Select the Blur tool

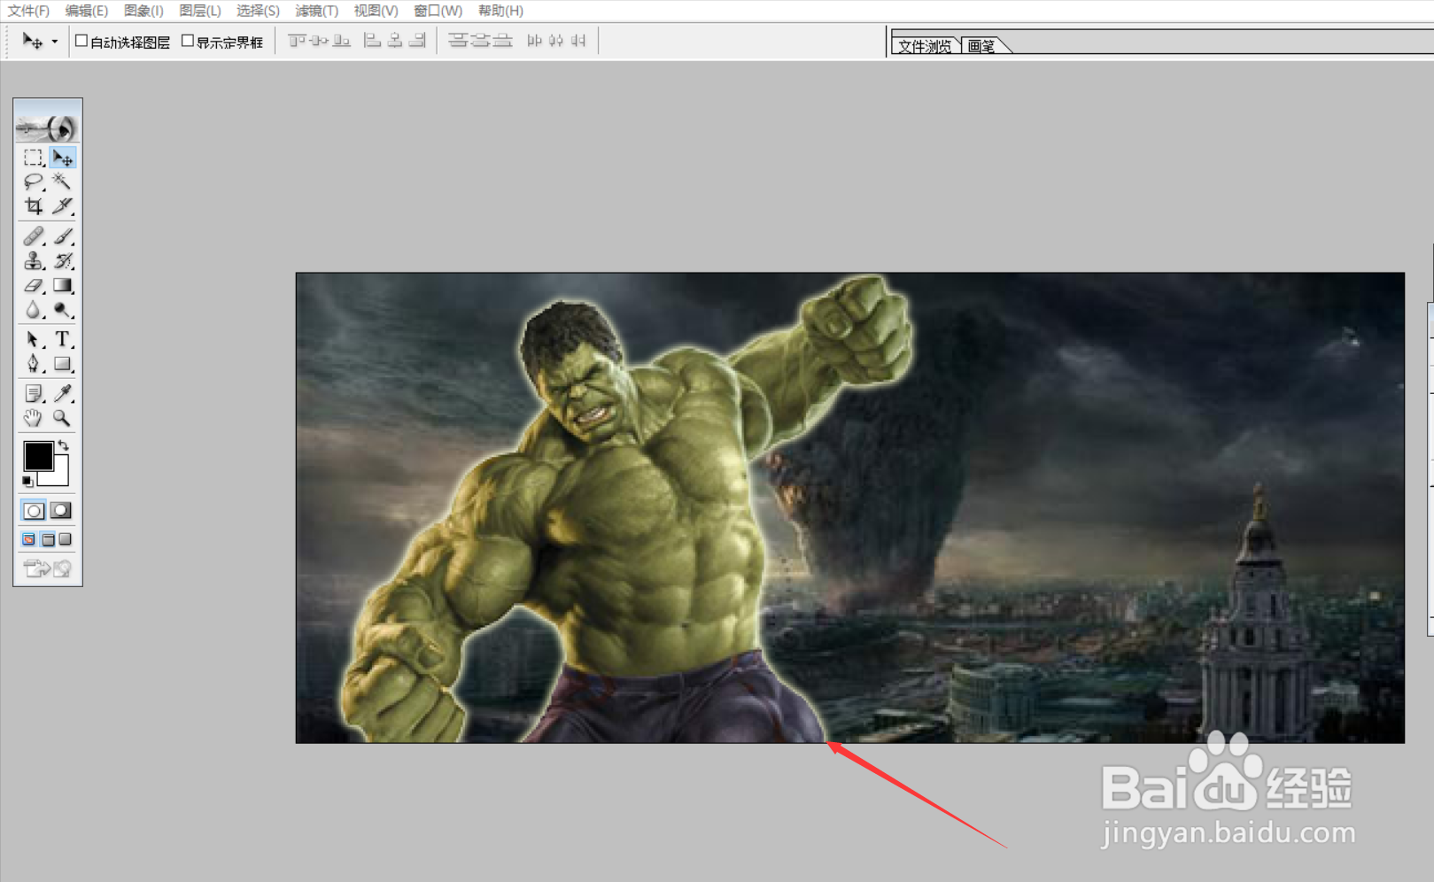point(34,310)
